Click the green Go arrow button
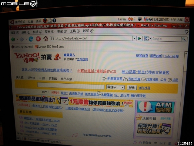194x146 pixels. click(139, 39)
